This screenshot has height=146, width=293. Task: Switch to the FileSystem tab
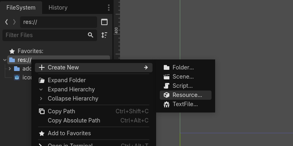[x=21, y=8]
